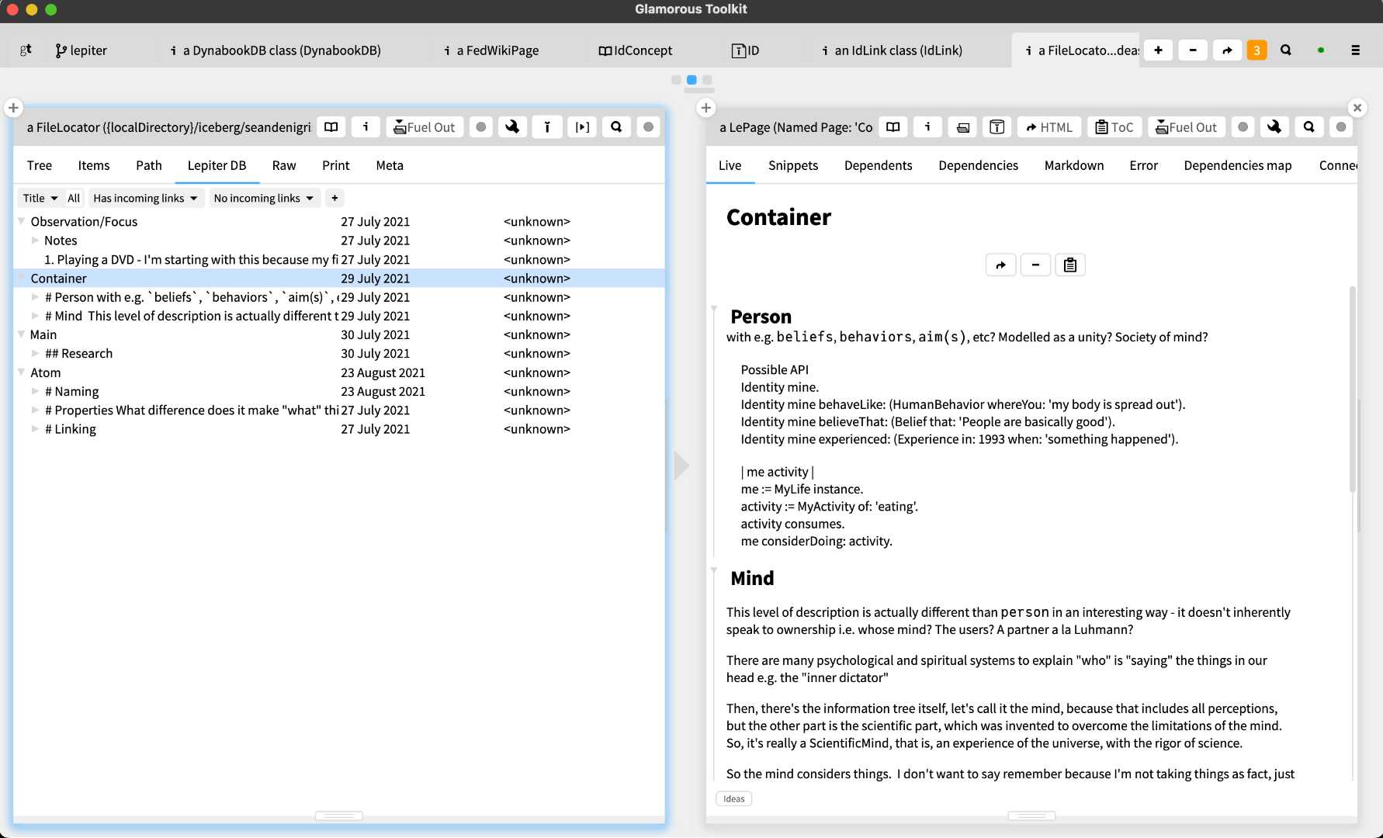
Task: Click the search icon in FileLocator toolbar
Action: 616,127
